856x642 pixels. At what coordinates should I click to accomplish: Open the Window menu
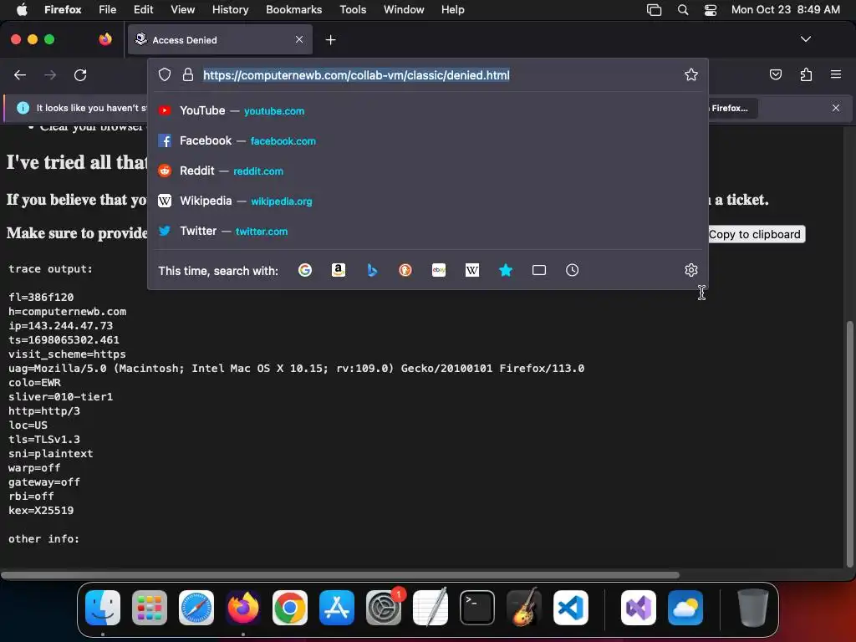click(404, 9)
